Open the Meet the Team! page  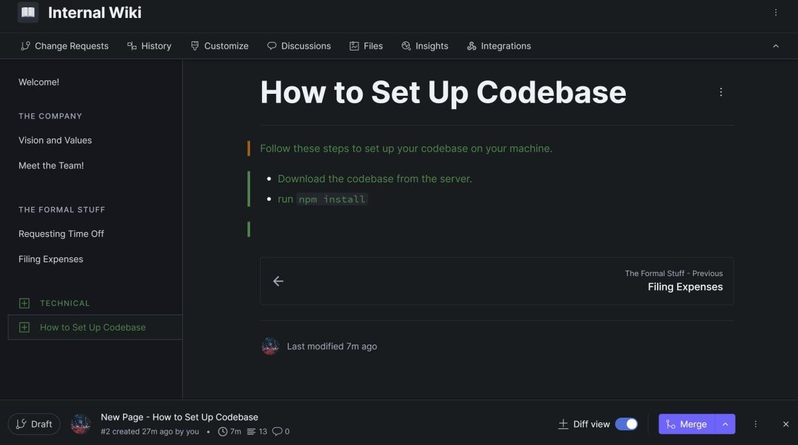[x=51, y=166]
